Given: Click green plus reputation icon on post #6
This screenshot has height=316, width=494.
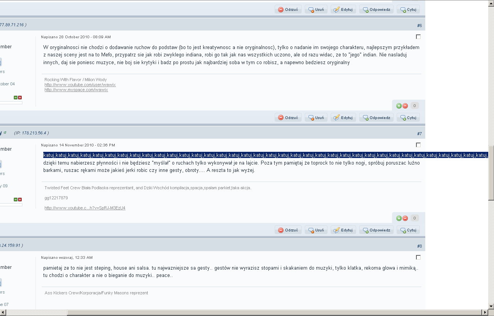Looking at the screenshot, I should (399, 106).
